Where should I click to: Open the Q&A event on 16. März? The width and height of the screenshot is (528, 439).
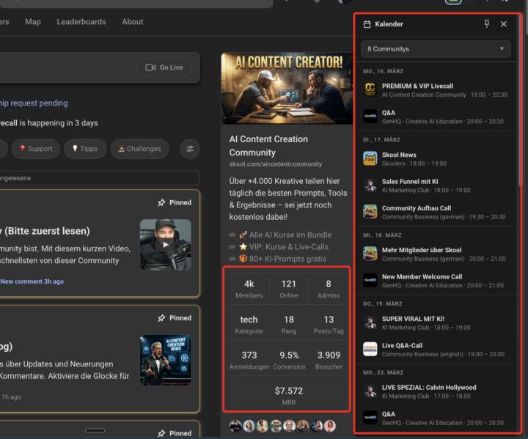[436, 117]
